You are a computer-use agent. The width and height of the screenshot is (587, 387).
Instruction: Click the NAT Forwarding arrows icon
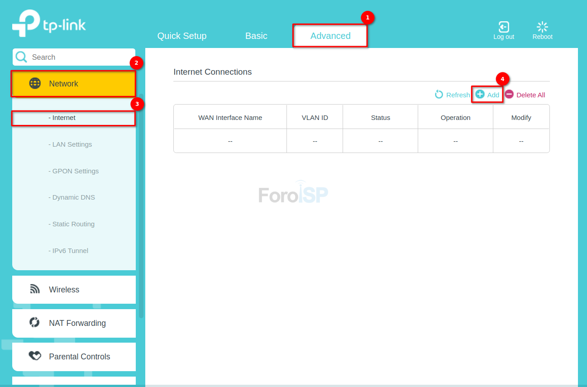[x=35, y=323]
